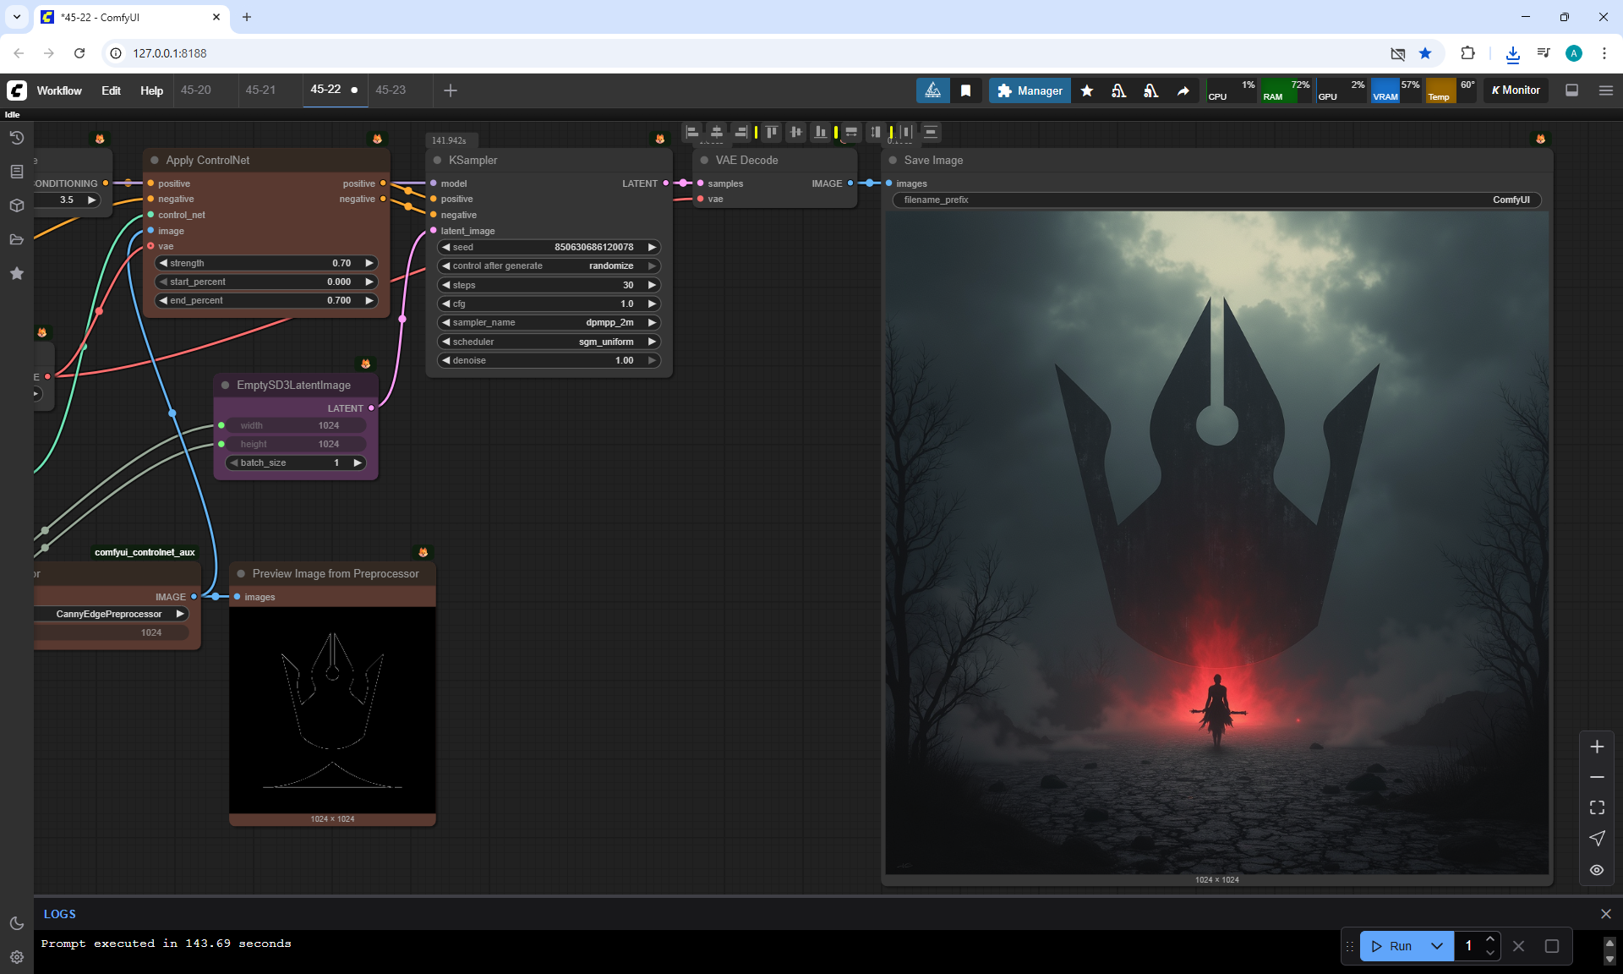Toggle link visibility eye icon

point(1597,869)
